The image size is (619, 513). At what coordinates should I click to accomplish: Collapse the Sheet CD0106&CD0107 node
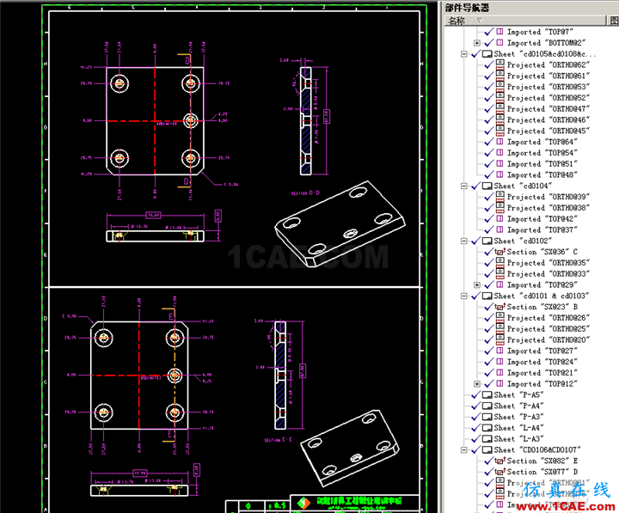(464, 450)
